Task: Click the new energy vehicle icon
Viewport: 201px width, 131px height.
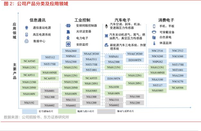Action: tap(106, 45)
